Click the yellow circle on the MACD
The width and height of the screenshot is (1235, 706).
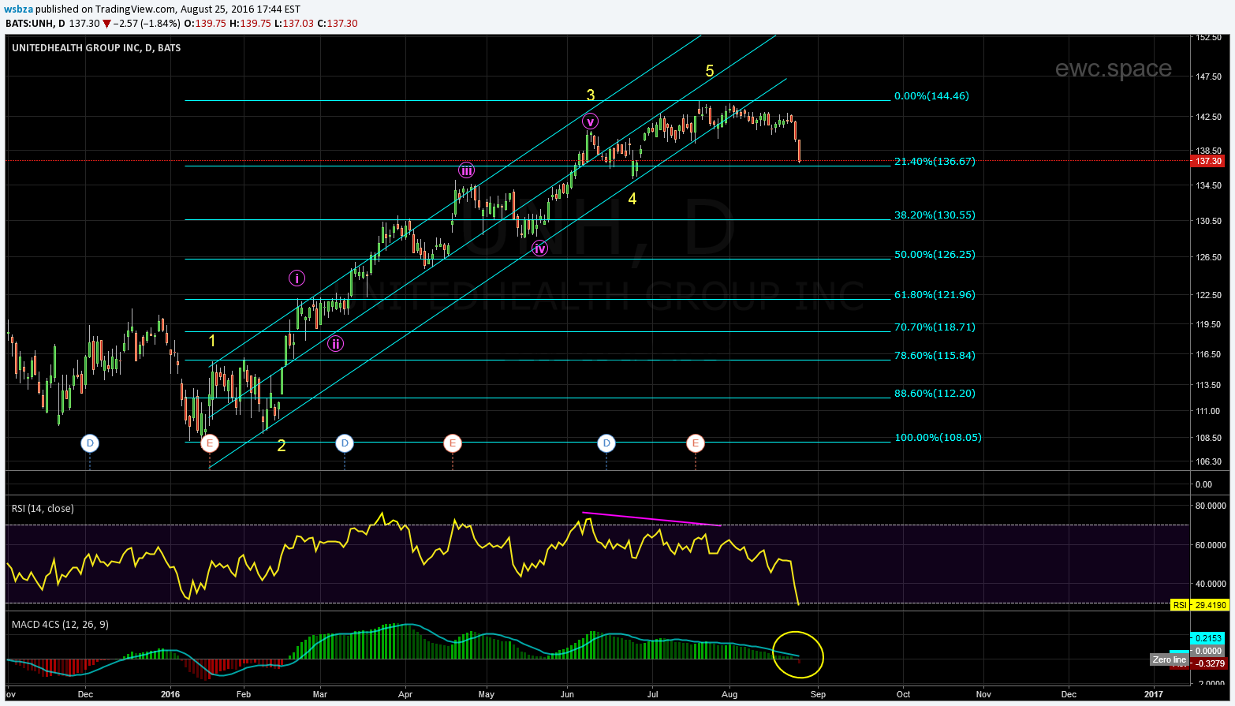798,655
